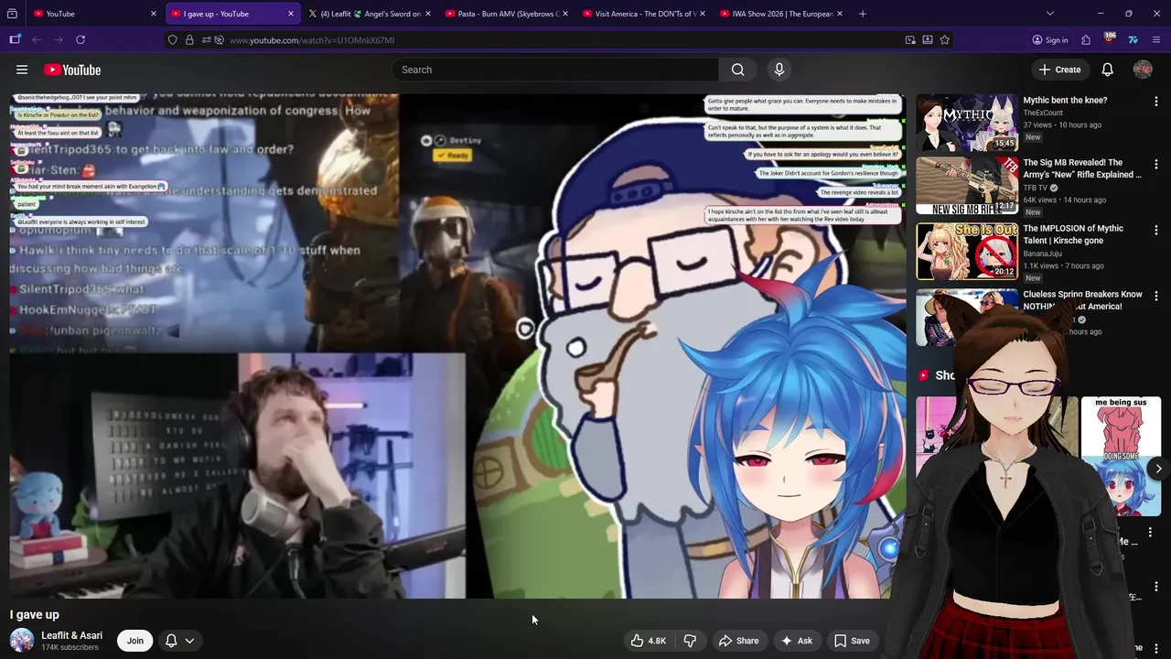Open options for Mythic bent the knee video
The width and height of the screenshot is (1171, 659).
pyautogui.click(x=1155, y=102)
